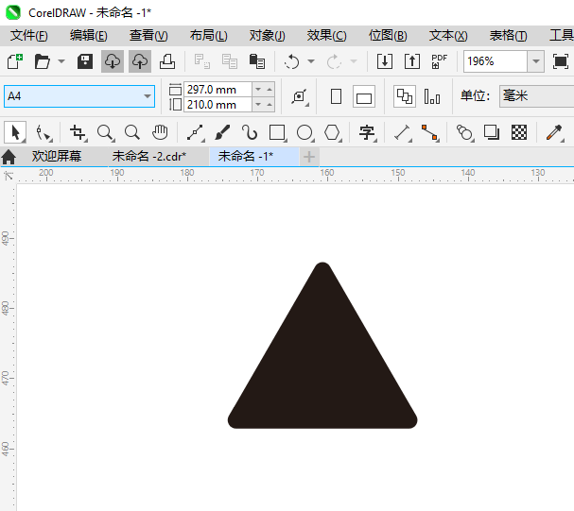Click the Cut icon in toolbar
This screenshot has height=511, width=574.
pyautogui.click(x=202, y=61)
